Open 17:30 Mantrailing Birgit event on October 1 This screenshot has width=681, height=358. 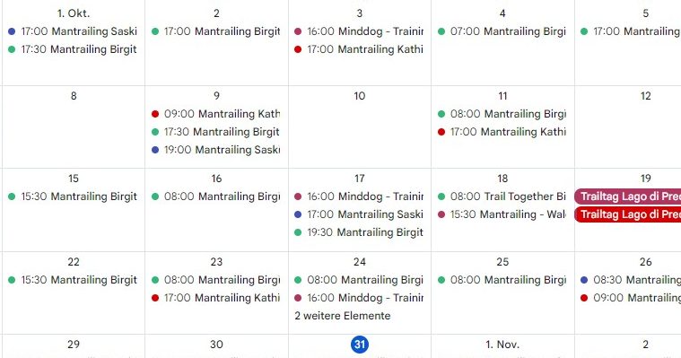tap(73, 49)
